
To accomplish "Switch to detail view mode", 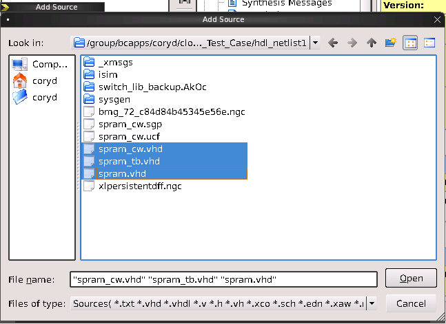I will 429,43.
